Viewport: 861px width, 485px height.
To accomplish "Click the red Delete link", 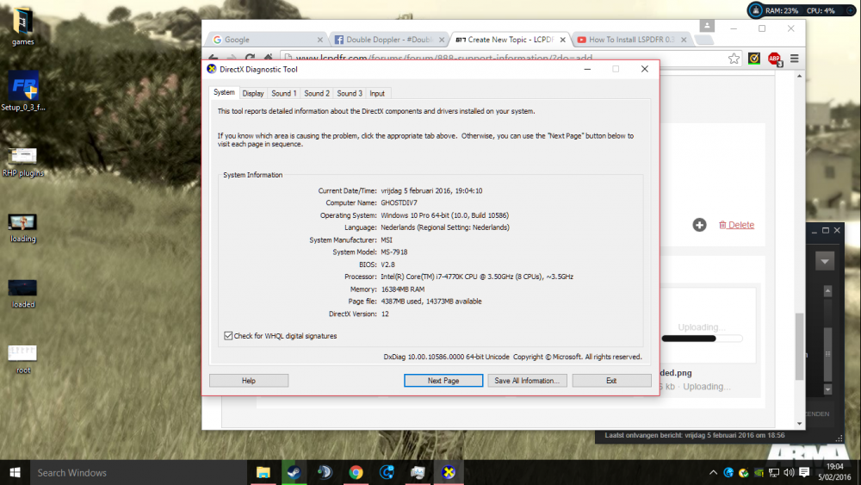I will click(736, 225).
